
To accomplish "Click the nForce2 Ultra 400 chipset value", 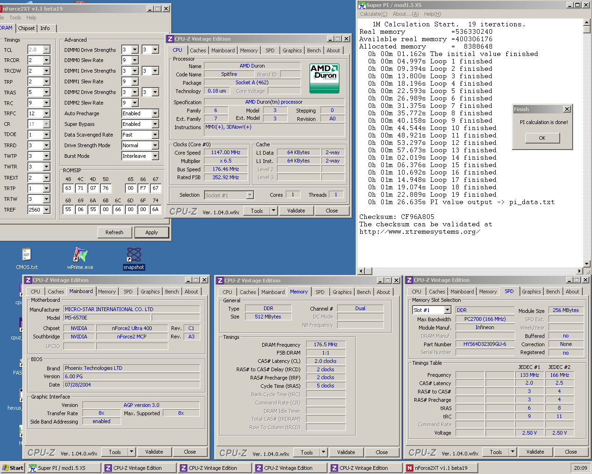I will [132, 328].
